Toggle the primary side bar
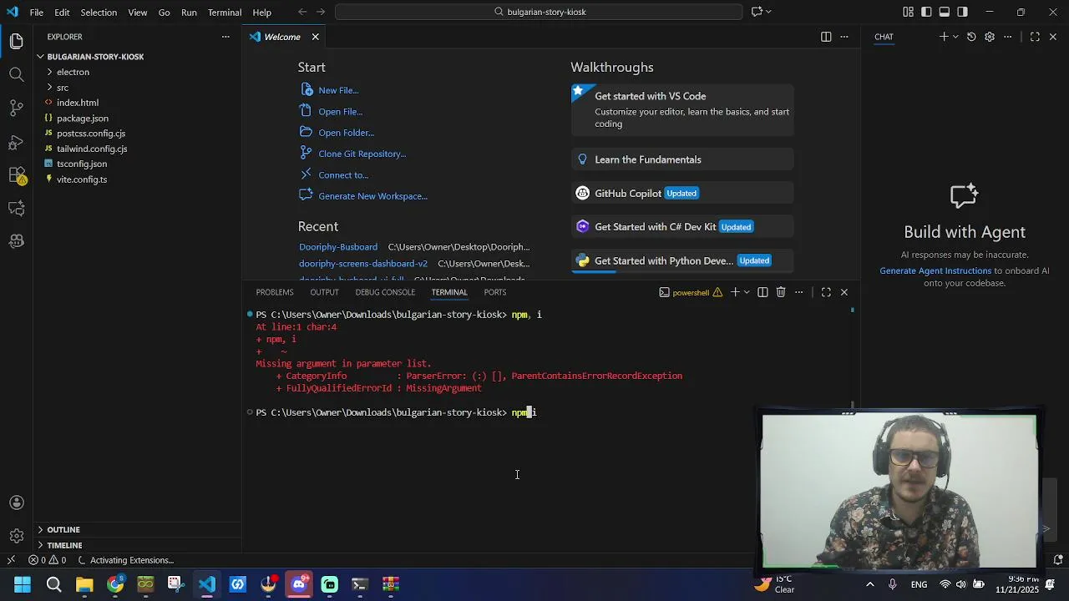 (926, 12)
